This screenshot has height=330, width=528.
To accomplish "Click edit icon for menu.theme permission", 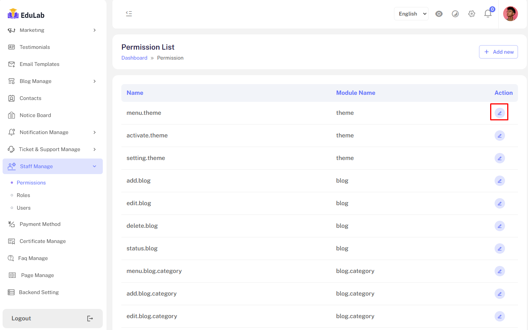I will pyautogui.click(x=499, y=113).
